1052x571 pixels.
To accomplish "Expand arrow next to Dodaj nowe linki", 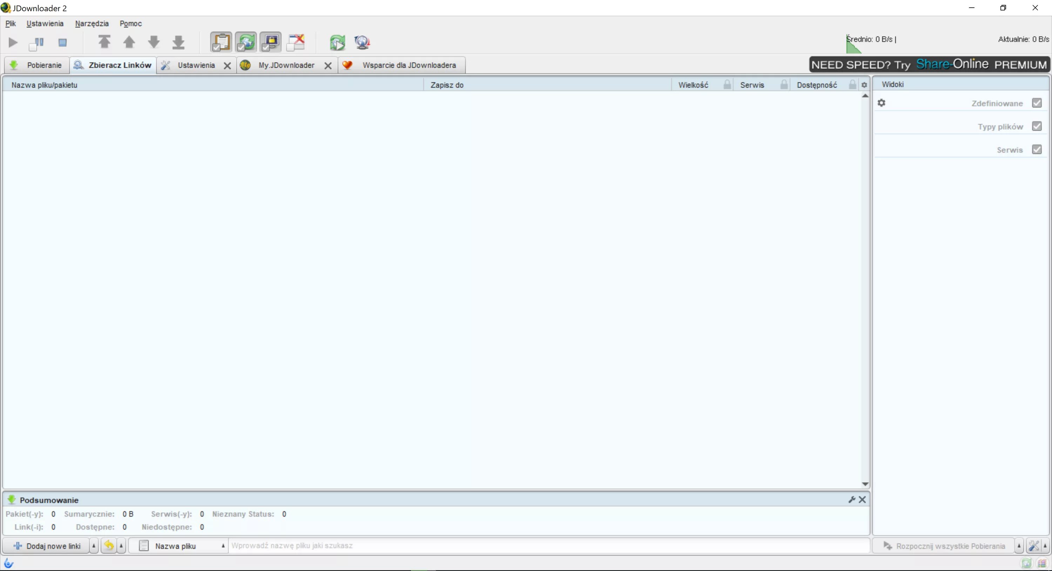I will (x=94, y=546).
